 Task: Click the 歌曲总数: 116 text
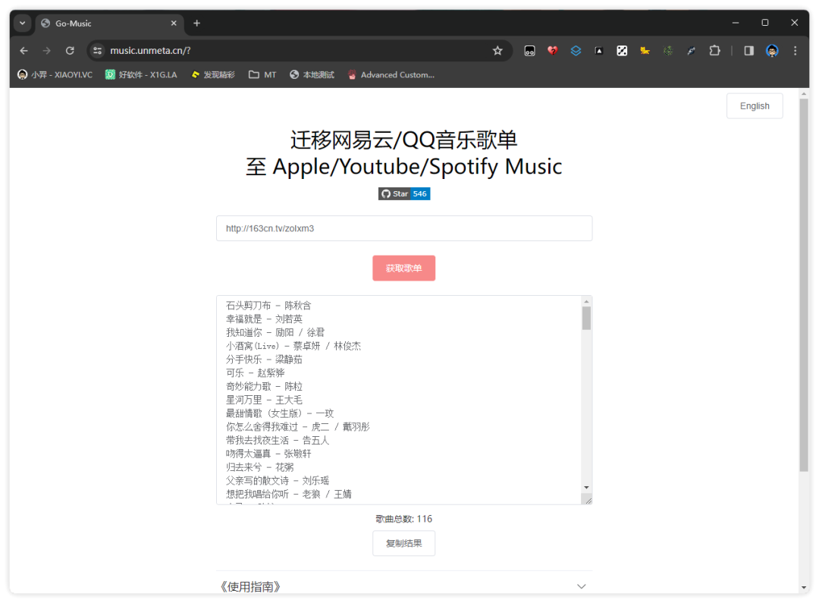(x=403, y=519)
